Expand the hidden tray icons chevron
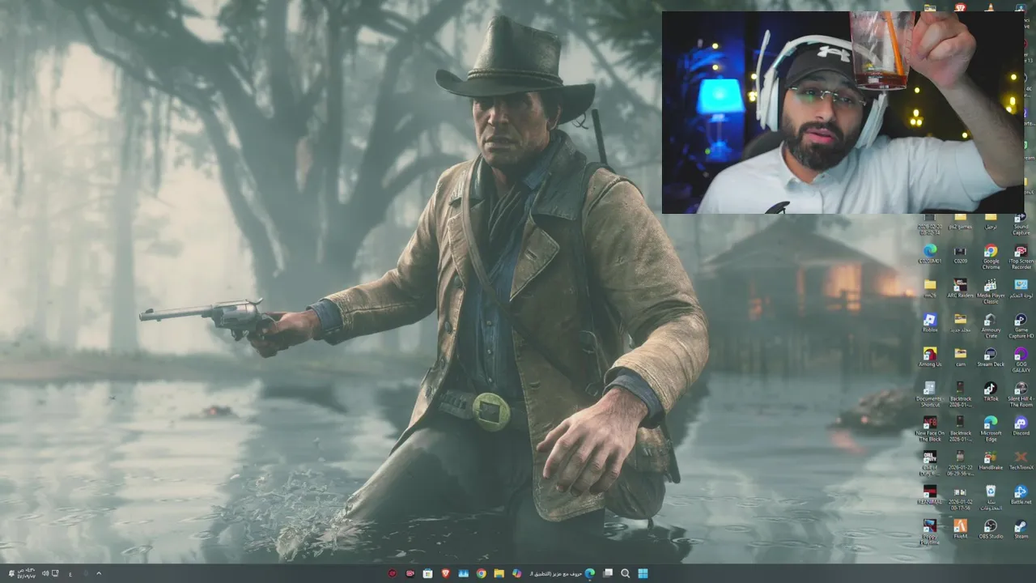The image size is (1036, 583). pos(99,573)
